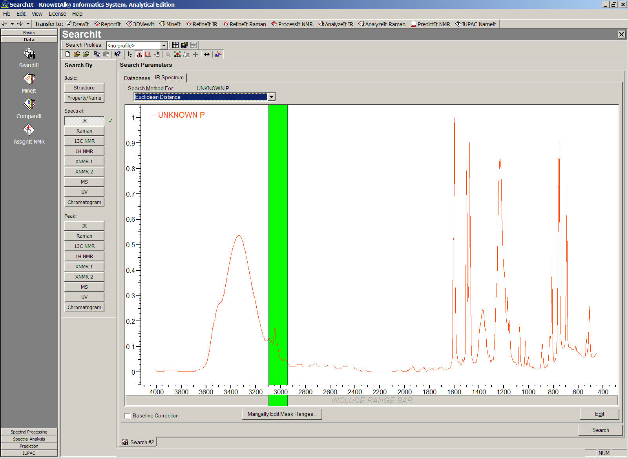Click the overlay spectra chart icon
Image resolution: width=628 pixels, height=459 pixels.
pos(219,54)
